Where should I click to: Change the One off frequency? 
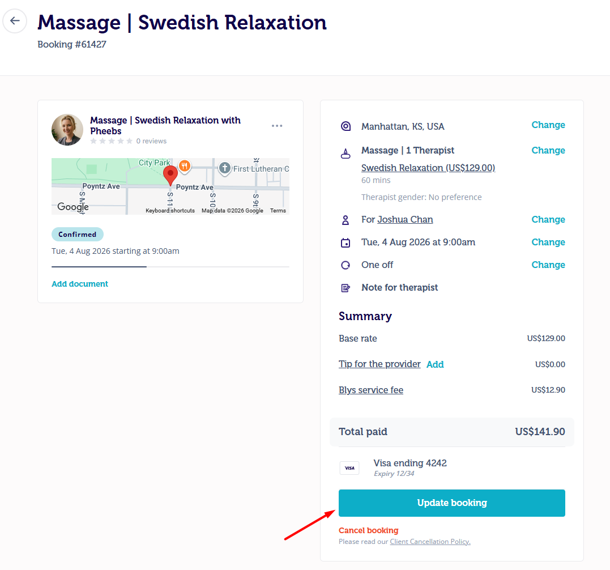pyautogui.click(x=548, y=265)
